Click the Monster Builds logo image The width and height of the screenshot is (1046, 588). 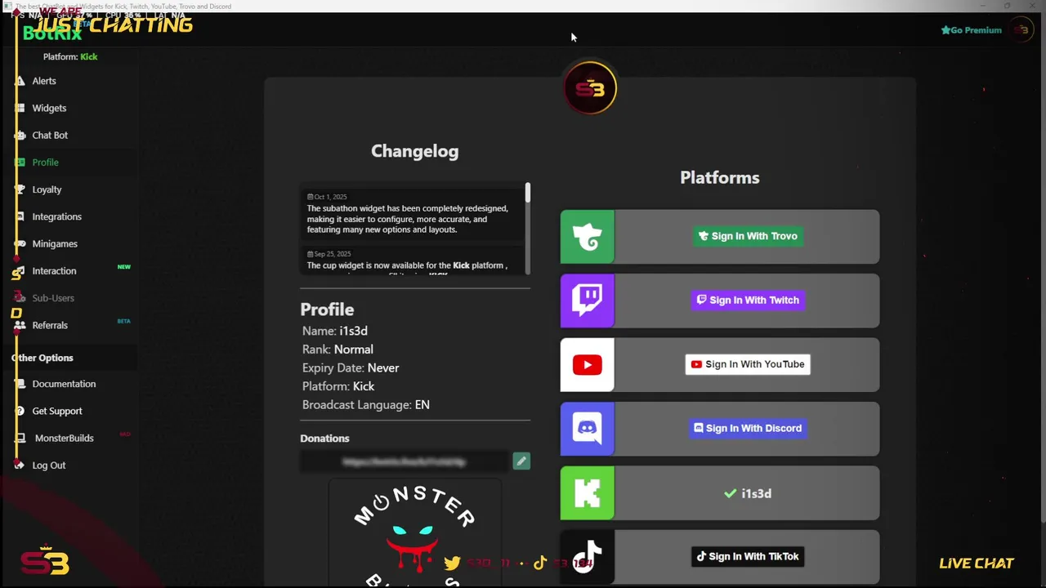coord(415,532)
